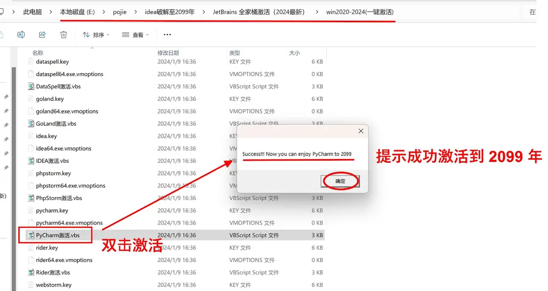Click the file icon of PhpStorm激活.vbs
The image size is (548, 291).
(31, 198)
